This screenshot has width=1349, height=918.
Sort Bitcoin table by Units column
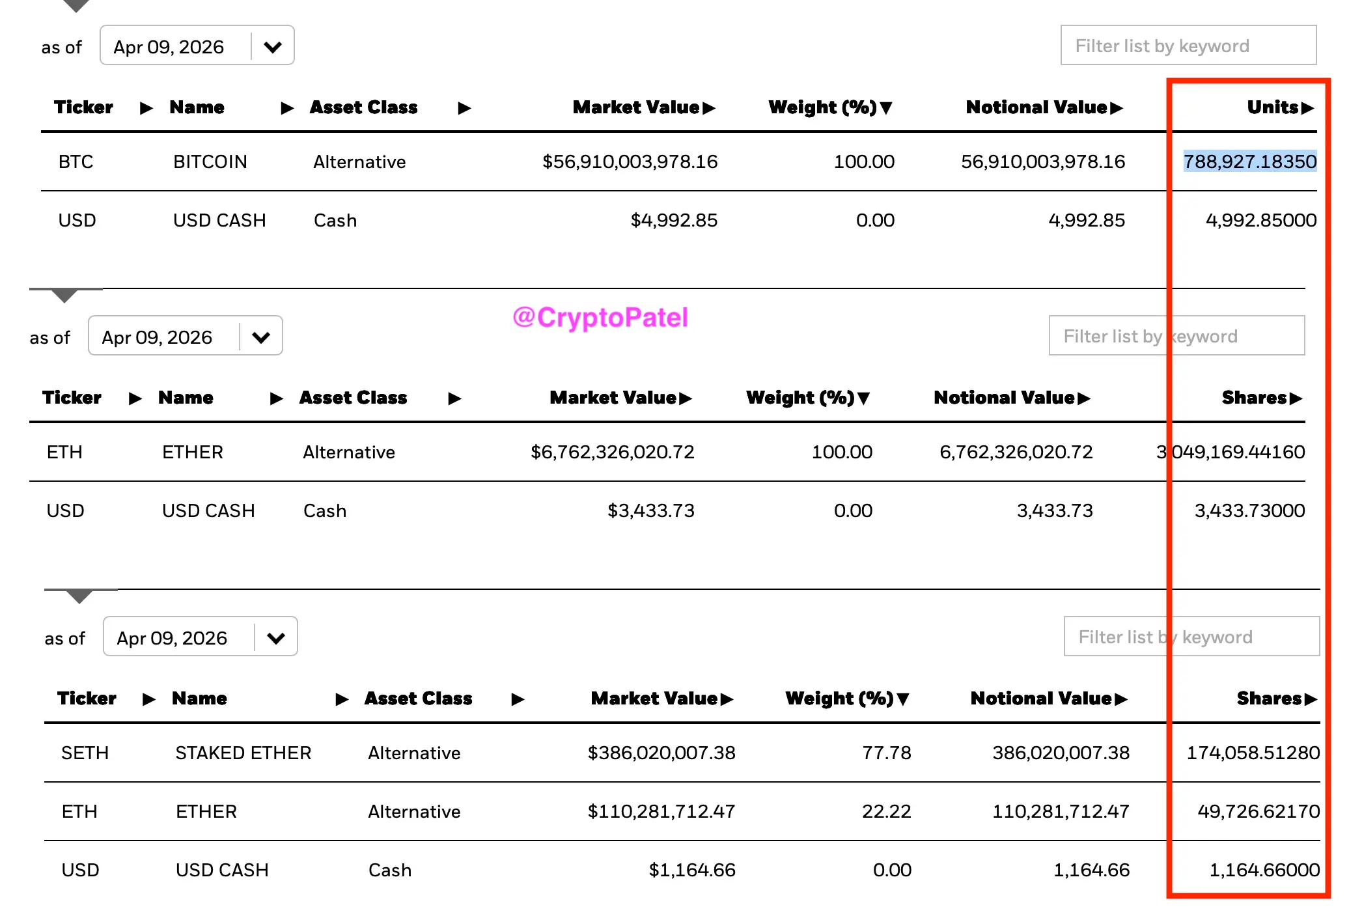pyautogui.click(x=1279, y=107)
